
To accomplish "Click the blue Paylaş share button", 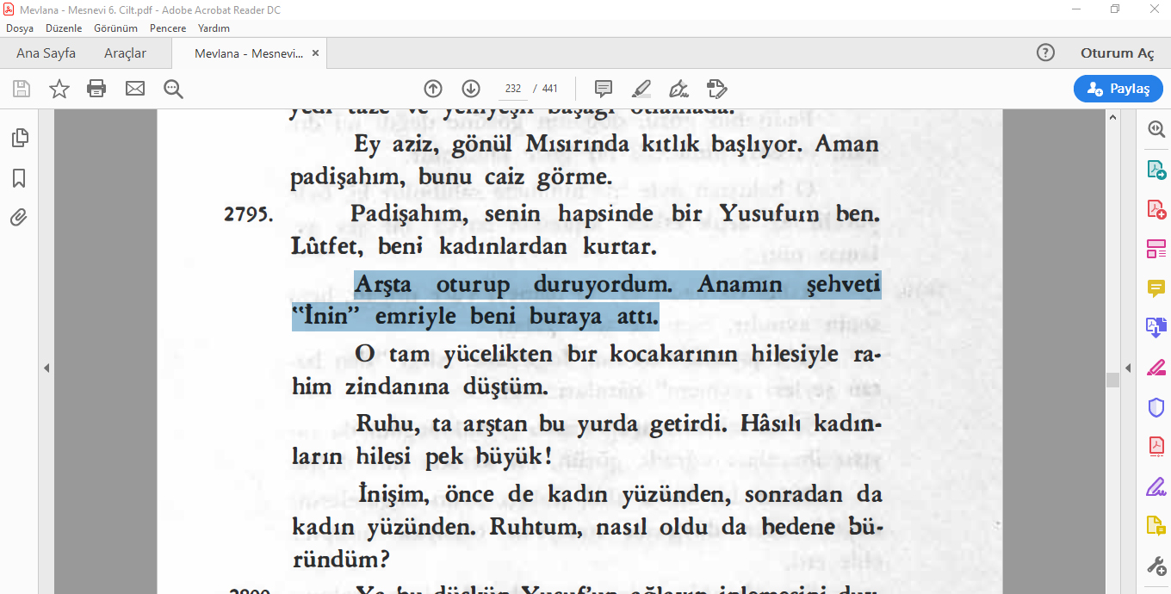I will [1118, 89].
